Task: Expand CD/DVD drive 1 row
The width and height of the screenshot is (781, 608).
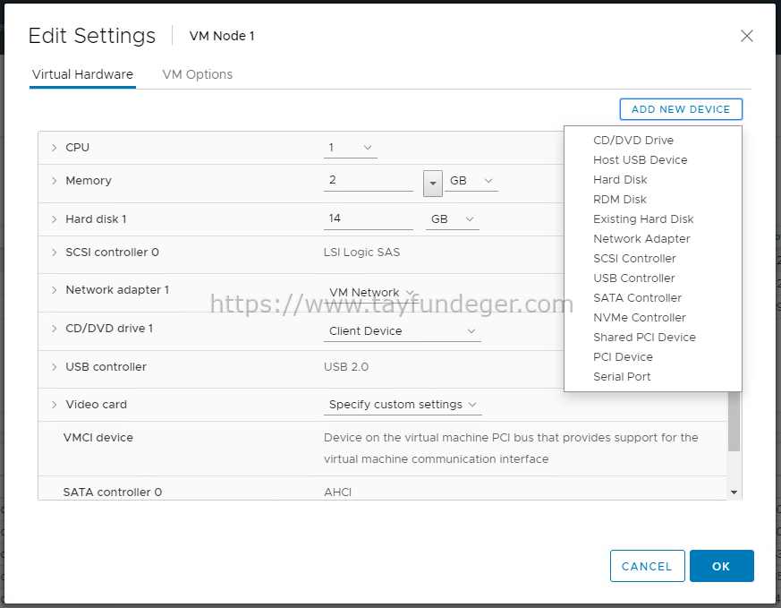Action: [55, 329]
